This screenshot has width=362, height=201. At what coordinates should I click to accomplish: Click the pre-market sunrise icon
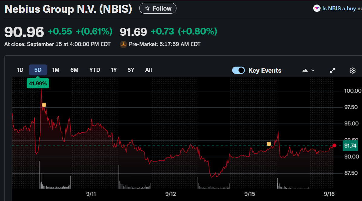point(123,44)
